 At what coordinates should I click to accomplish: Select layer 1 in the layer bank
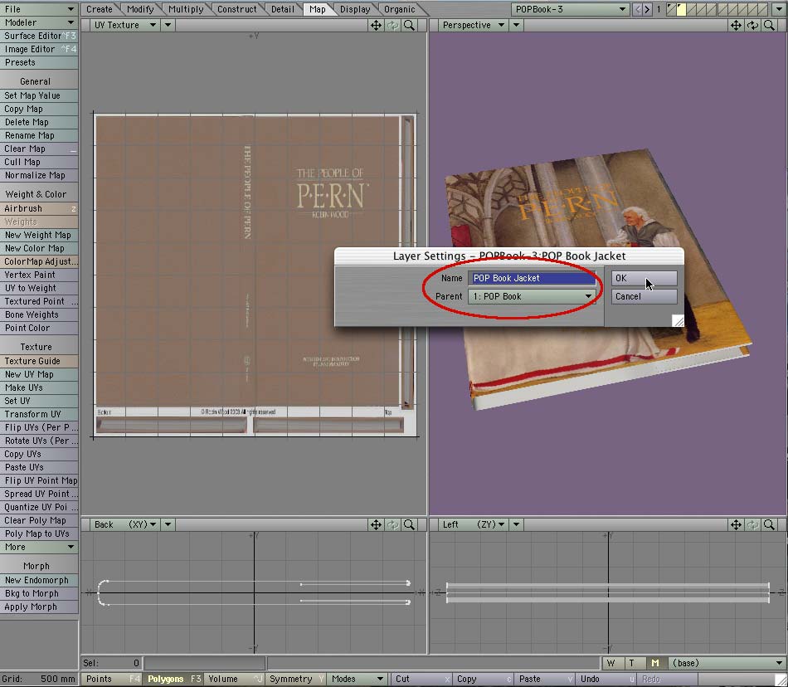(x=671, y=9)
